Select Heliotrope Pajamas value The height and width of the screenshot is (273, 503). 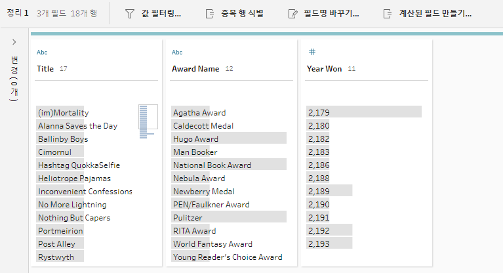click(74, 178)
